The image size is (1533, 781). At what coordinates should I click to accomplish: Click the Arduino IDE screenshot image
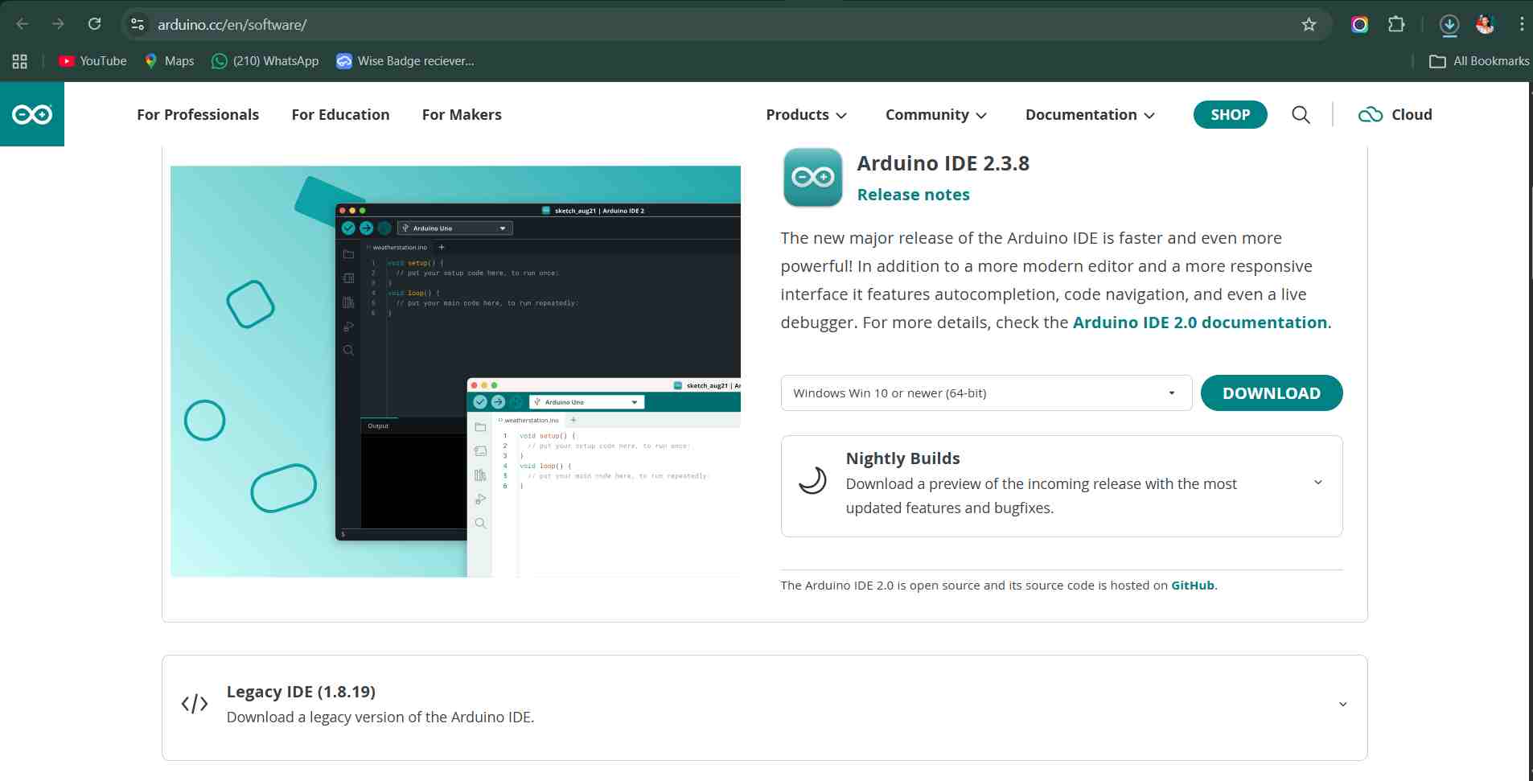point(455,372)
